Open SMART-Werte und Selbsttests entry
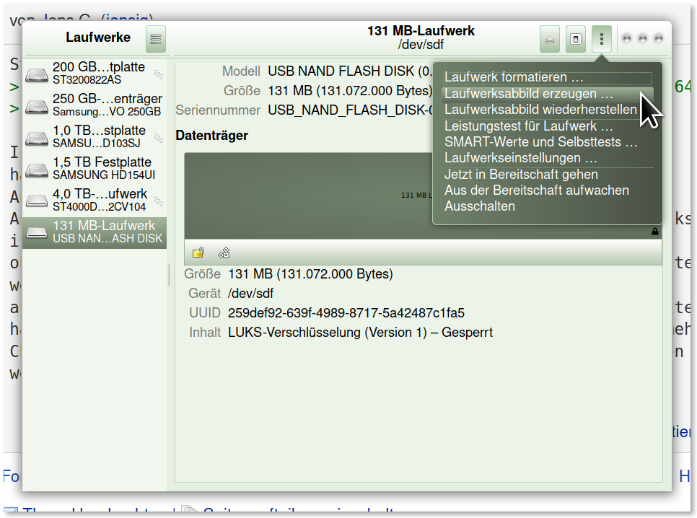Viewport: 697px width, 518px height. 547,142
